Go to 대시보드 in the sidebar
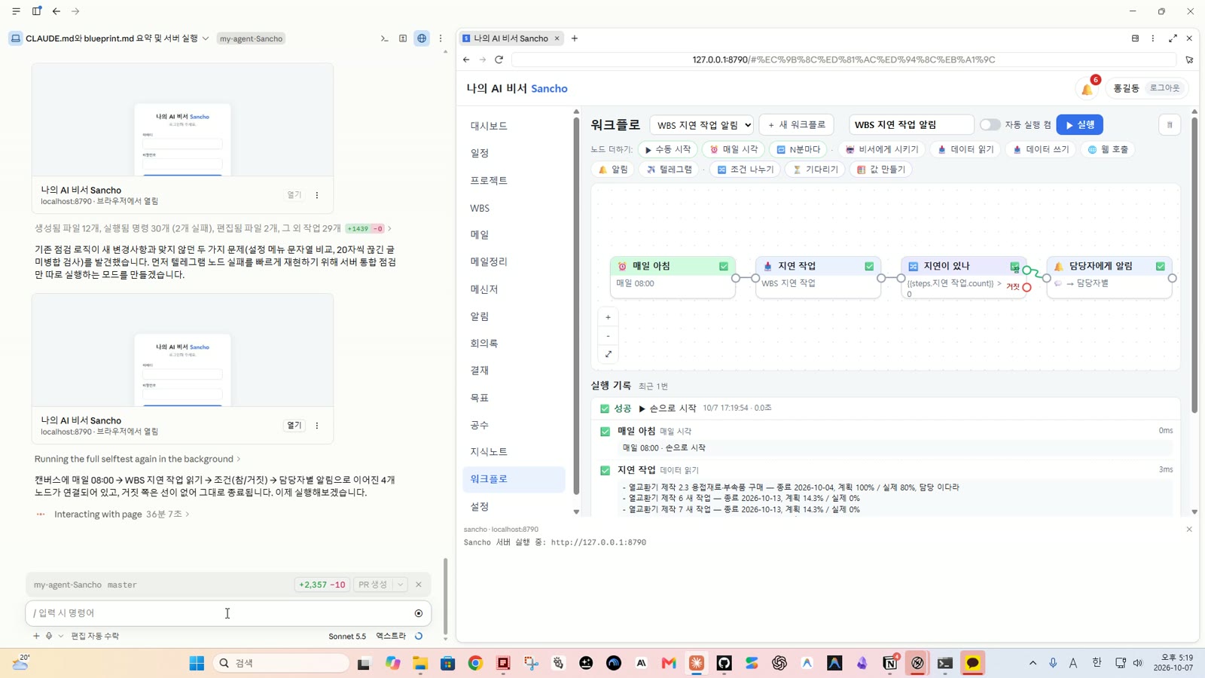Screen dimensions: 1205x678 pos(489,126)
